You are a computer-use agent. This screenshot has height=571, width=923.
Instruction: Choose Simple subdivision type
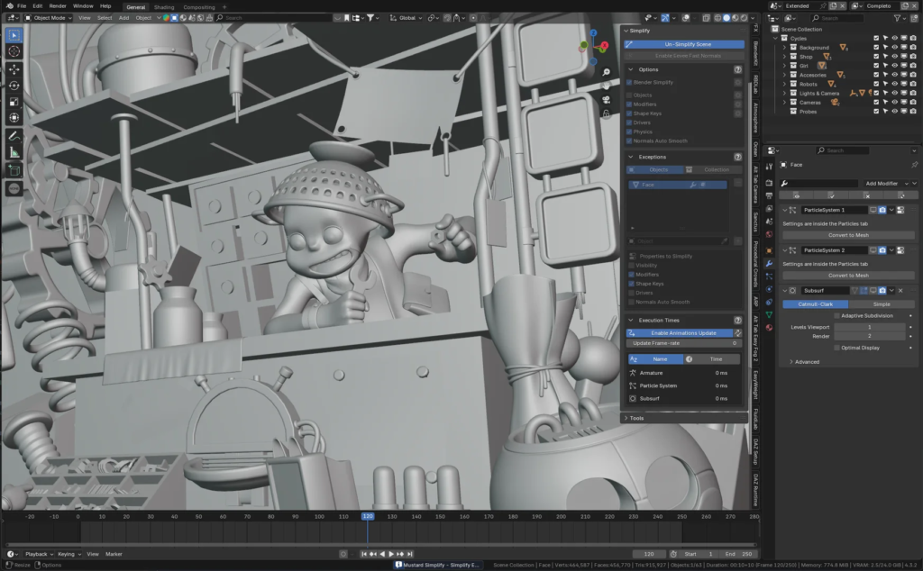(882, 304)
